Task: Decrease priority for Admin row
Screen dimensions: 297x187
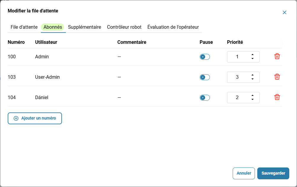Action: [252, 59]
